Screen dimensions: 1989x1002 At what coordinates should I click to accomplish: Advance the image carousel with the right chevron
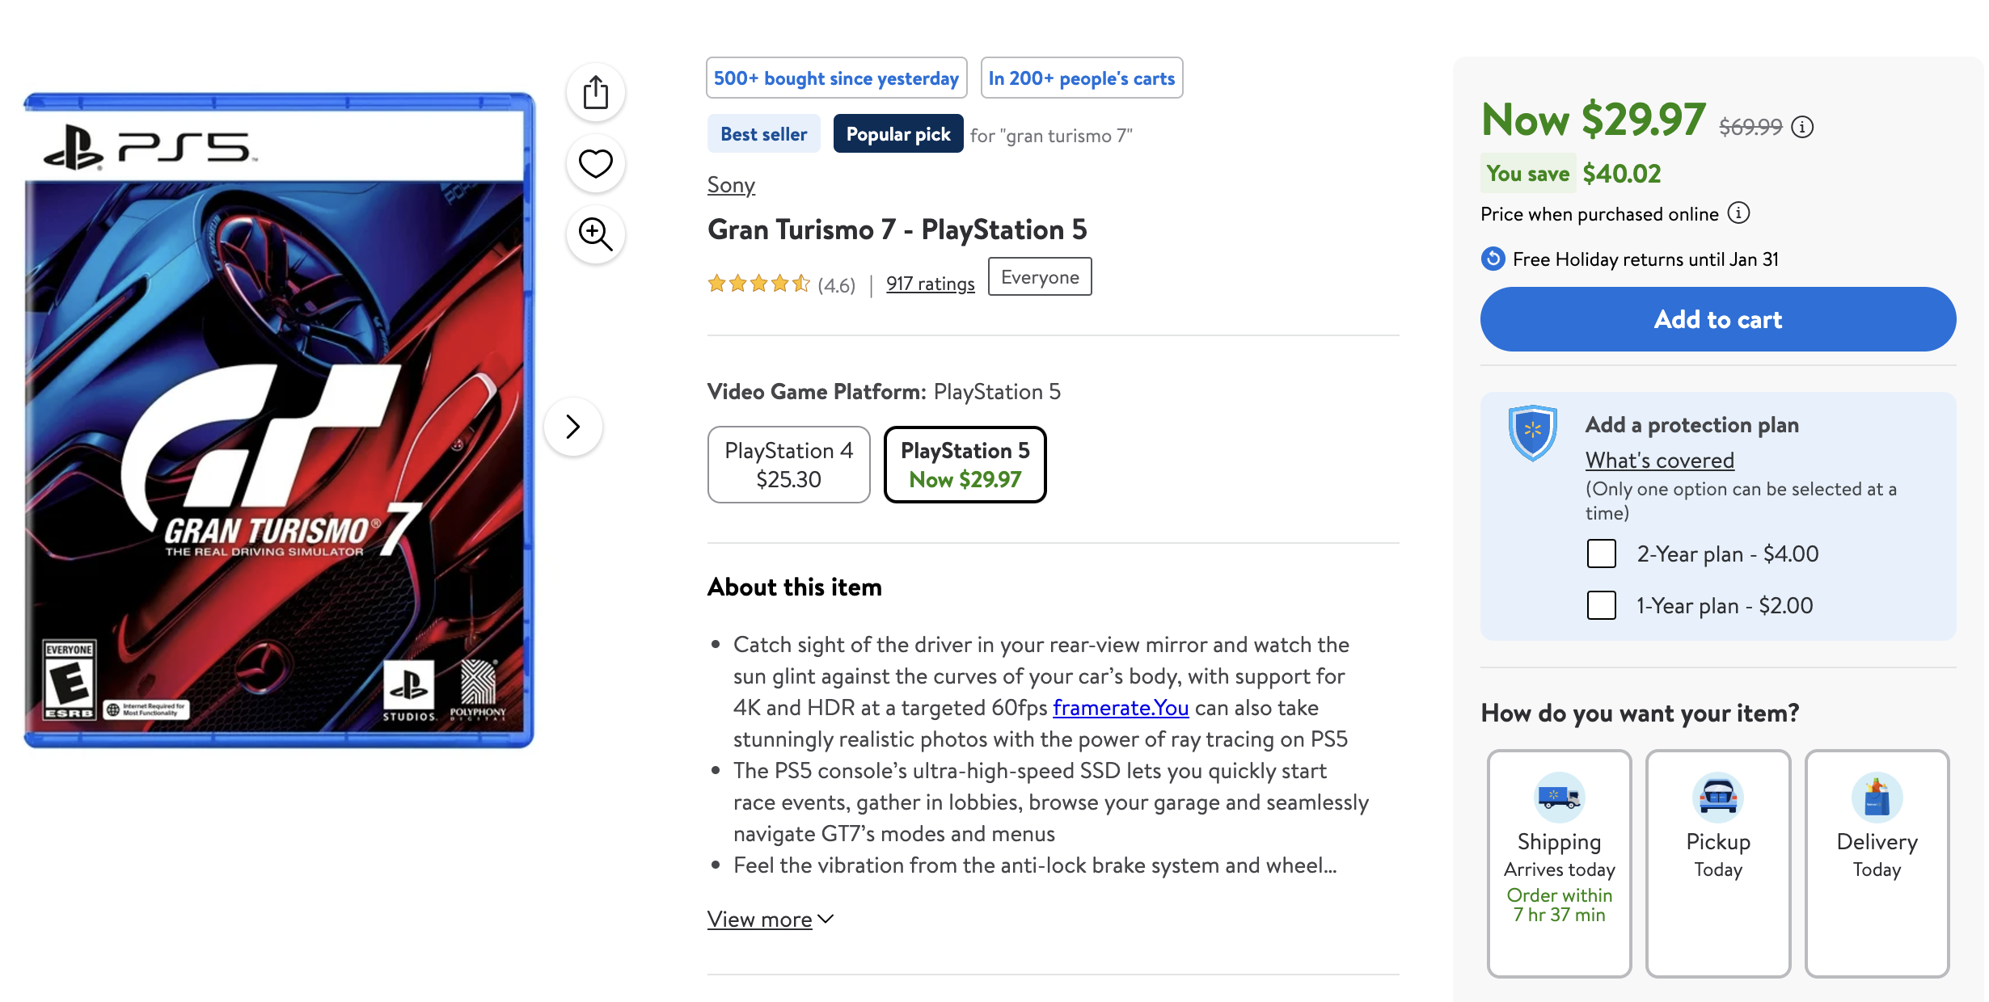tap(574, 426)
